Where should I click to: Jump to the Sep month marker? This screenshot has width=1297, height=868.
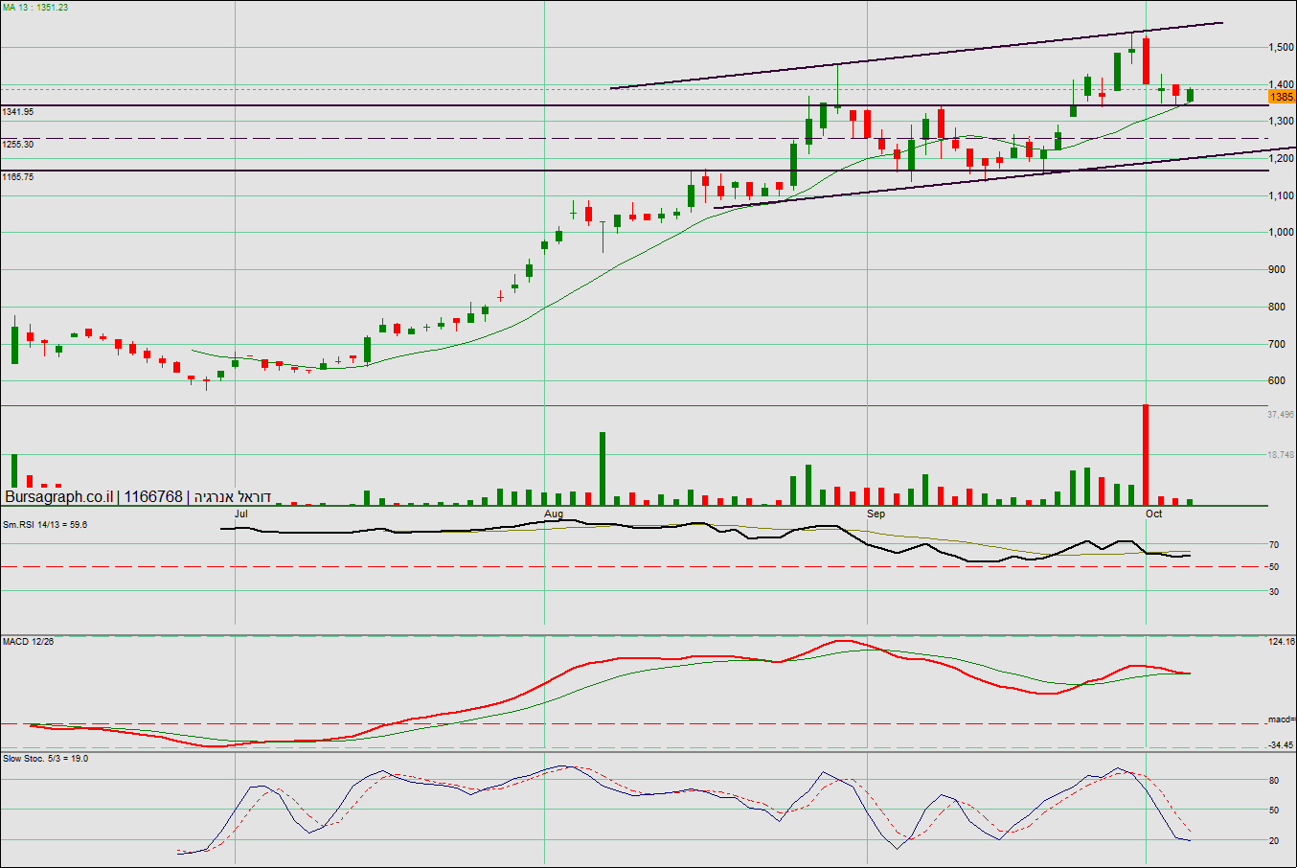point(876,514)
